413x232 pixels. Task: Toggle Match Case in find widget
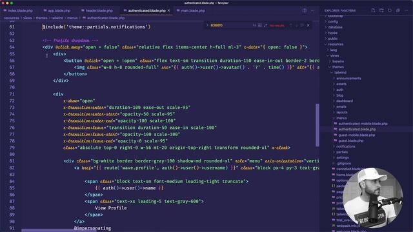[x=254, y=25]
